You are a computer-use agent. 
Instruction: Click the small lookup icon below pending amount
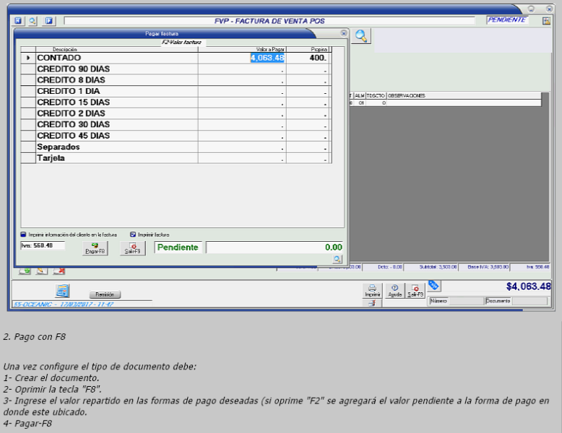coord(337,259)
